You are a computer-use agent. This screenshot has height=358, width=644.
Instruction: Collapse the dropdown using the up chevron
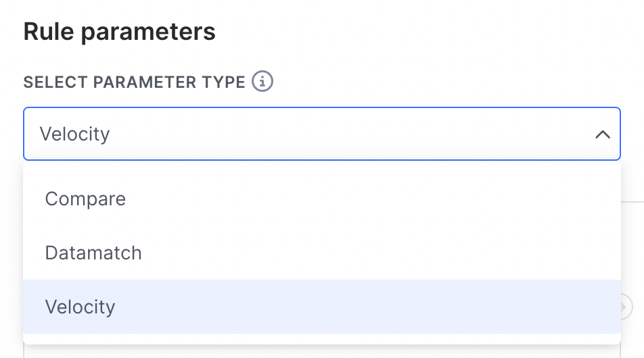pos(603,134)
